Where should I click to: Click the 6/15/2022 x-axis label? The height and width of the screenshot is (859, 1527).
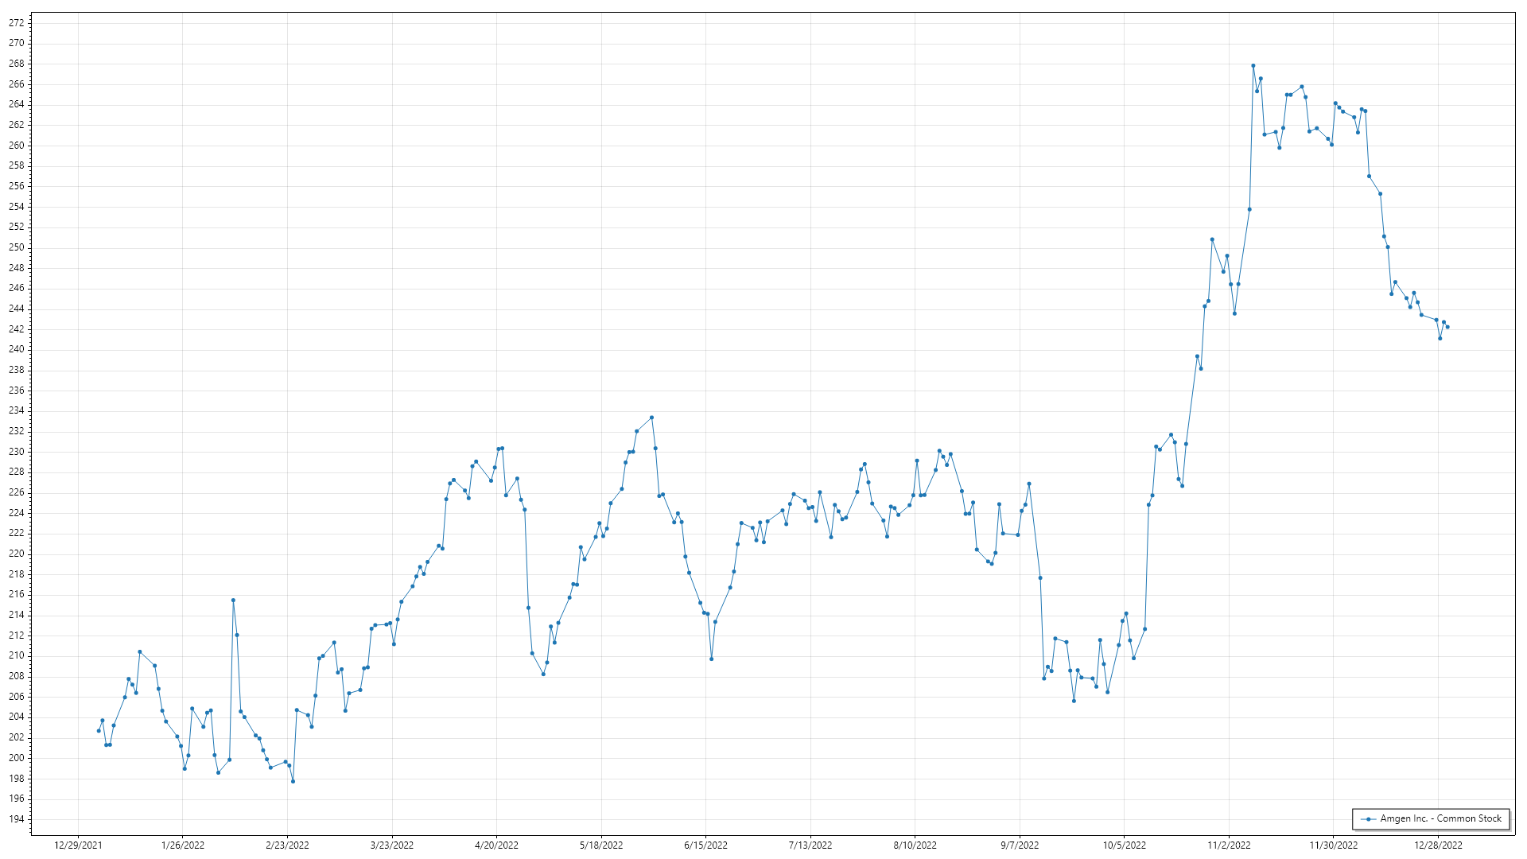click(x=705, y=845)
